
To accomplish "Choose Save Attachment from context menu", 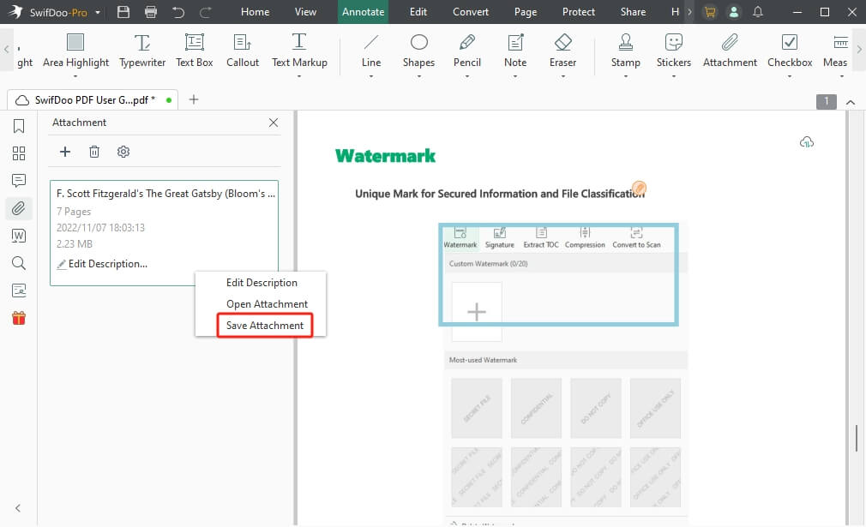I will click(265, 326).
